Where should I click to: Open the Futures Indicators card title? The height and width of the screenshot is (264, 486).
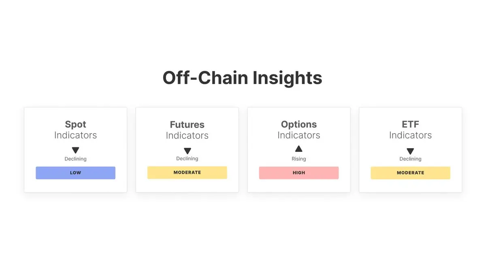click(187, 130)
